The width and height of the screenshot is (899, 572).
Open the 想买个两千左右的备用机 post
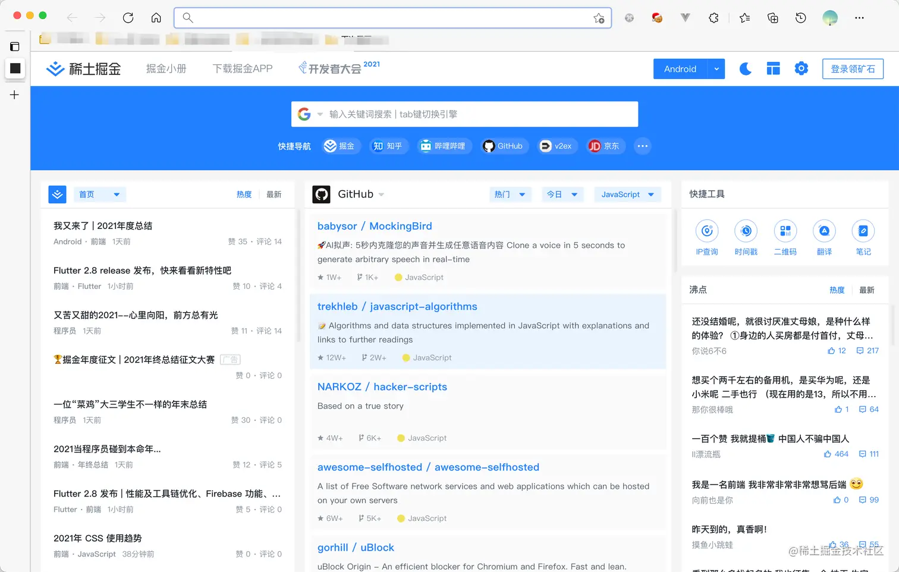click(784, 387)
